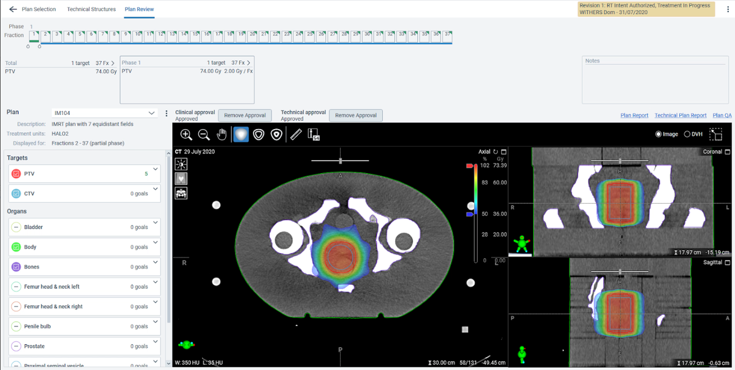Open the plan options three-dot menu

(167, 114)
